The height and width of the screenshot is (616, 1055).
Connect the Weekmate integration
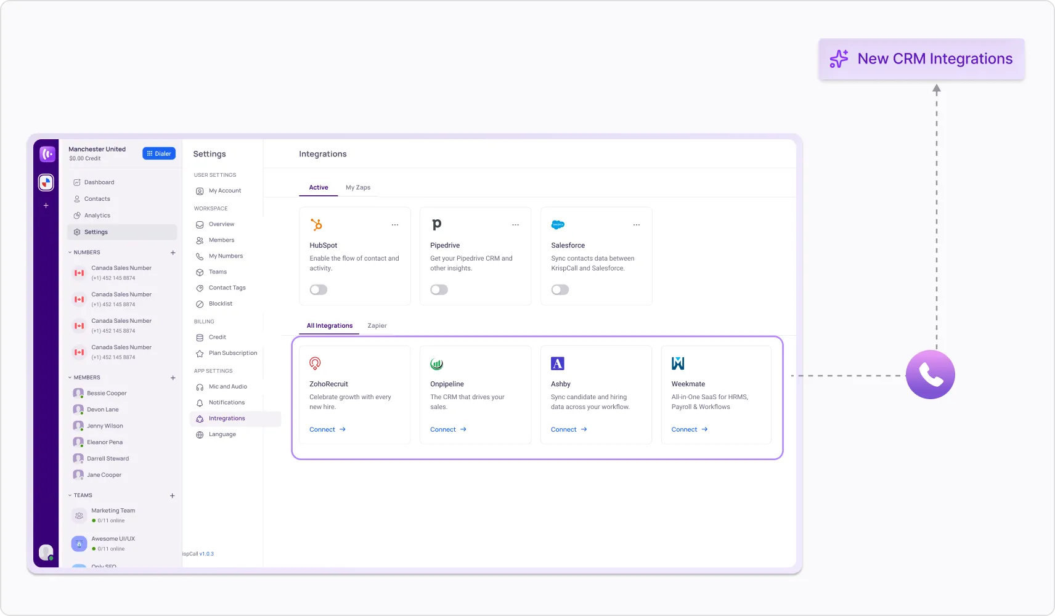coord(690,430)
